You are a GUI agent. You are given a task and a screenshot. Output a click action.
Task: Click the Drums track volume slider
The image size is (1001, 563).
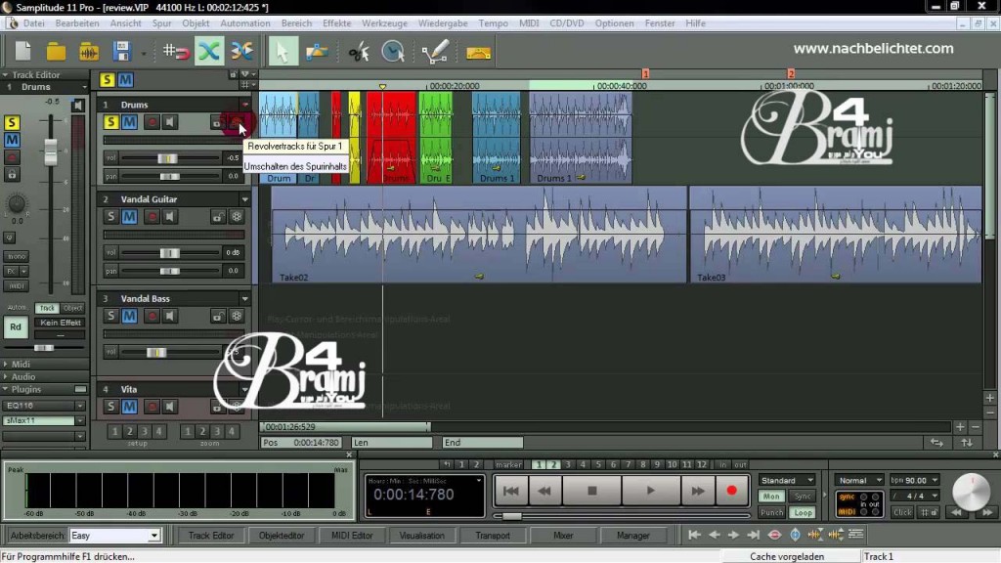click(x=167, y=158)
